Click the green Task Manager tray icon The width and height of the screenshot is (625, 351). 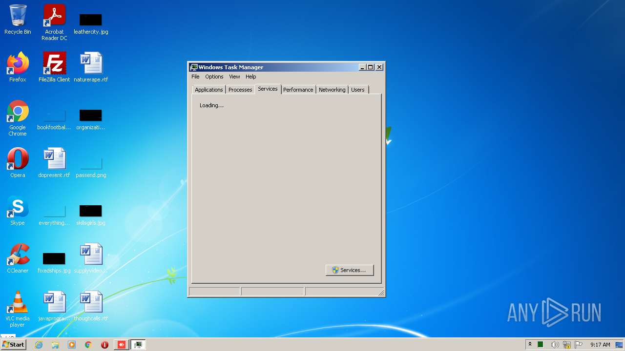tap(541, 345)
